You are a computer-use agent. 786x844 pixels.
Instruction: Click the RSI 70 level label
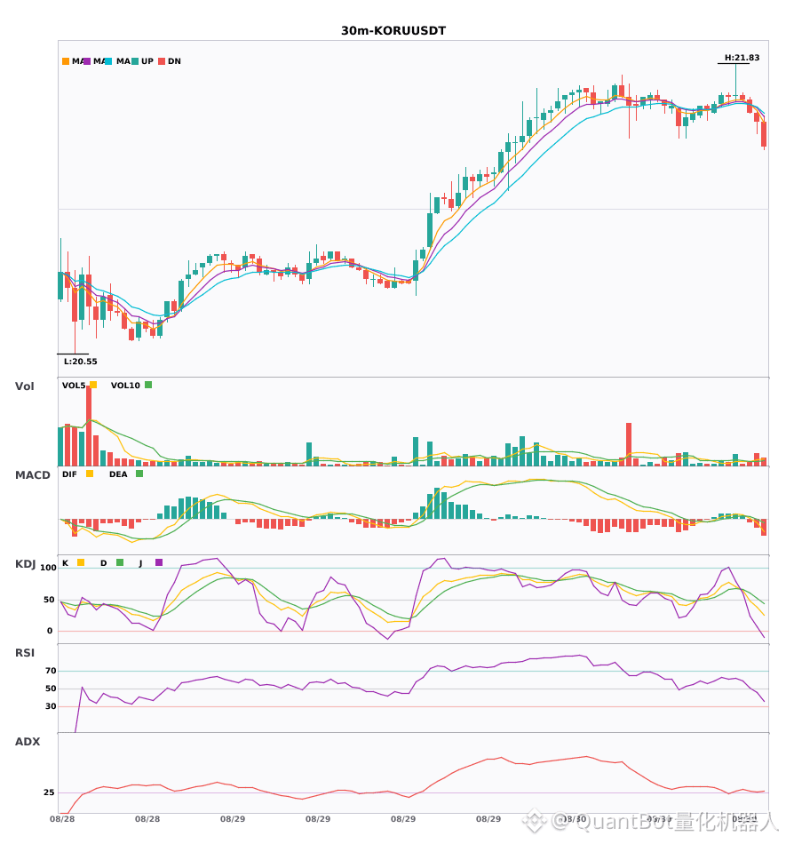pyautogui.click(x=51, y=671)
